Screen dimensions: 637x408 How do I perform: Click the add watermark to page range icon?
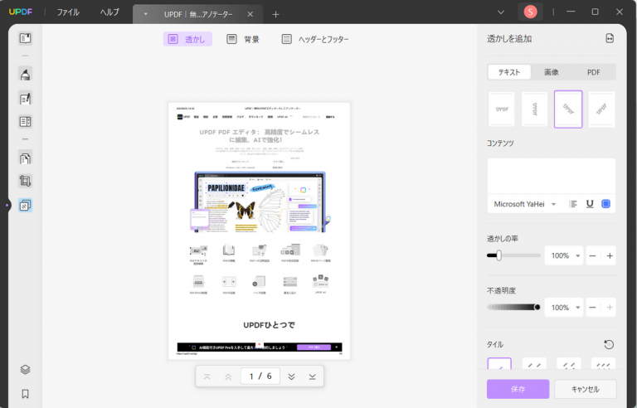610,39
